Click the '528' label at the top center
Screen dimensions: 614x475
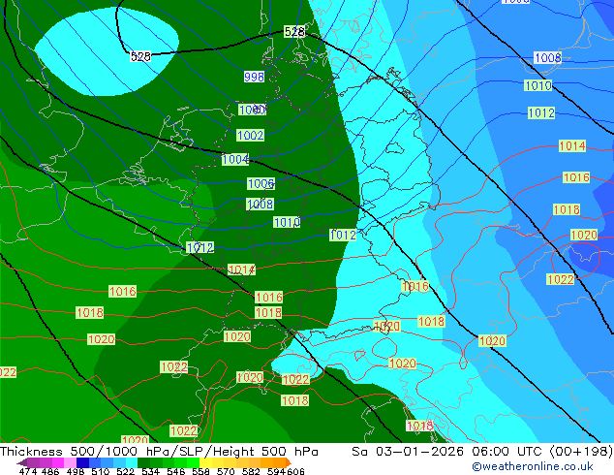[294, 32]
